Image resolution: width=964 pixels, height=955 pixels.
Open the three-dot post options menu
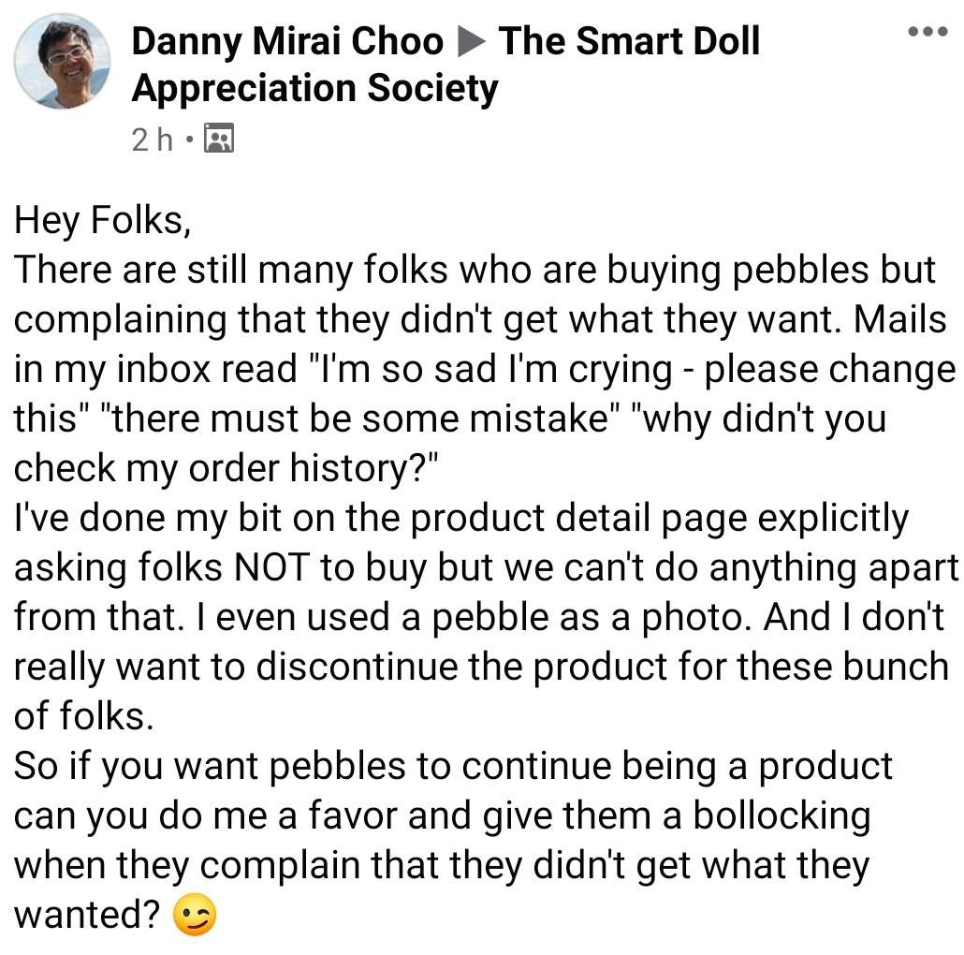pyautogui.click(x=927, y=31)
